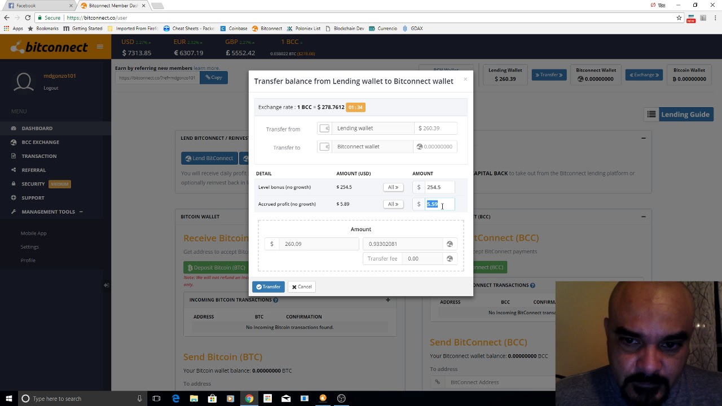Click the Lend BitConnect button
Viewport: 722px width, 406px height.
pos(209,158)
